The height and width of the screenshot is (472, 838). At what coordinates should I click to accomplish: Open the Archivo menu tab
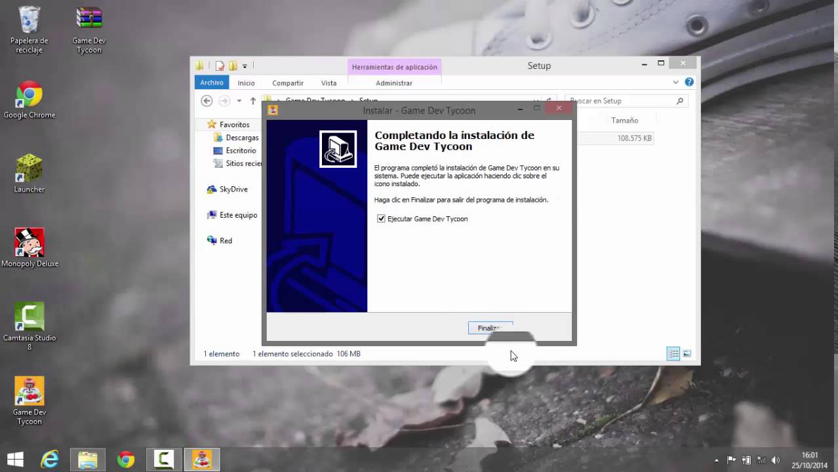(x=212, y=83)
